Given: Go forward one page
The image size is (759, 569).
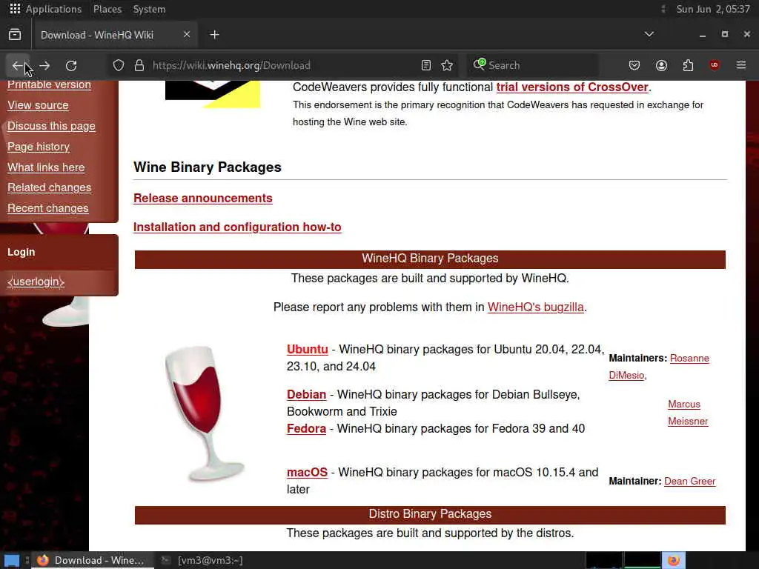Looking at the screenshot, I should point(44,65).
